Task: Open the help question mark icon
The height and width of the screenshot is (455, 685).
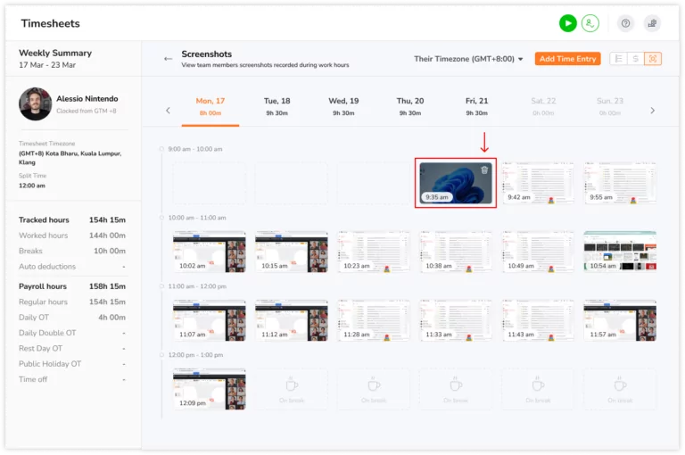Action: tap(625, 23)
